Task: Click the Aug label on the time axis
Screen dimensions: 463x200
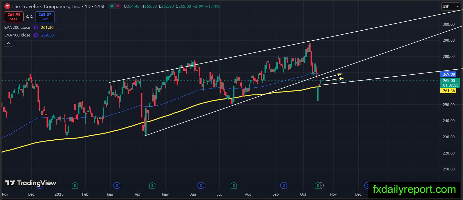Action: (248, 194)
